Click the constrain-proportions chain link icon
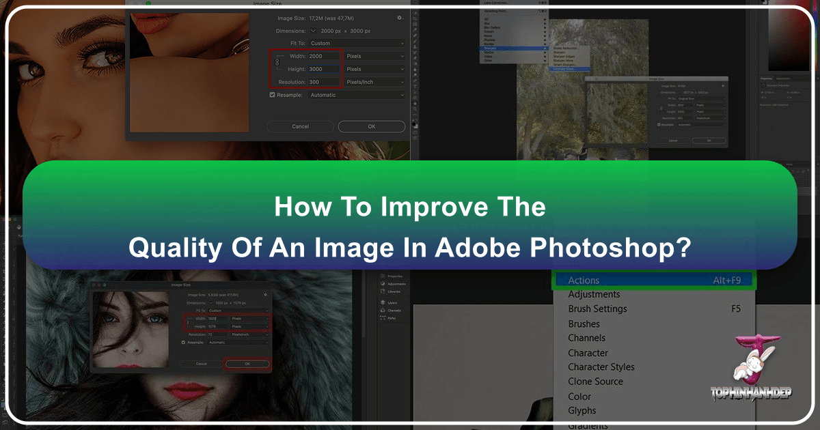The image size is (820, 430). pos(277,62)
